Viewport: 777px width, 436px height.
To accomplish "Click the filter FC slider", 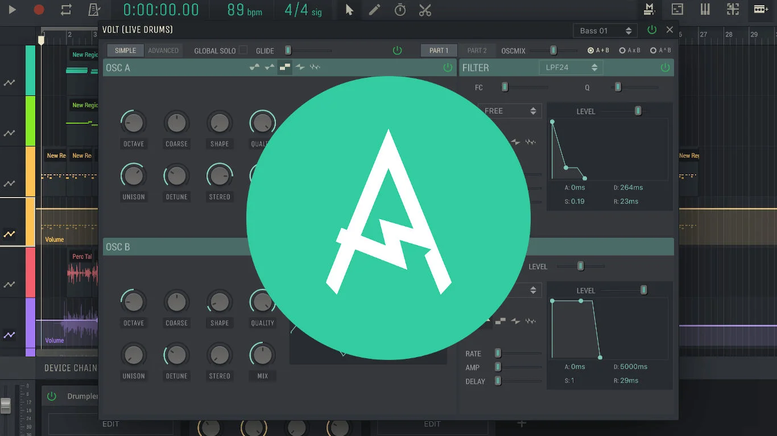I will [x=524, y=87].
